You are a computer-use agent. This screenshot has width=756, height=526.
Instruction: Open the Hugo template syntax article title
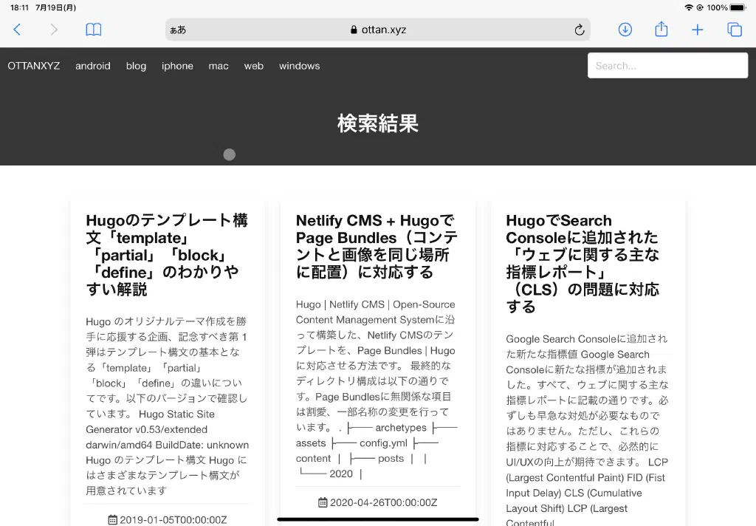(x=167, y=255)
